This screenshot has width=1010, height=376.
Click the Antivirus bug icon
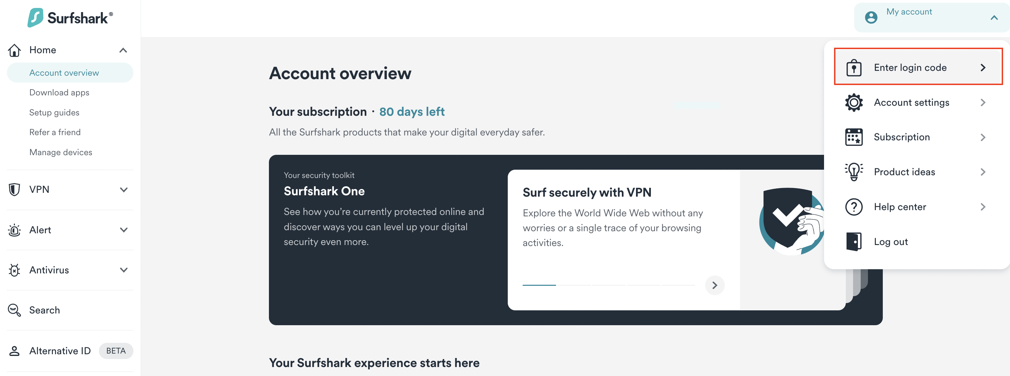point(15,270)
